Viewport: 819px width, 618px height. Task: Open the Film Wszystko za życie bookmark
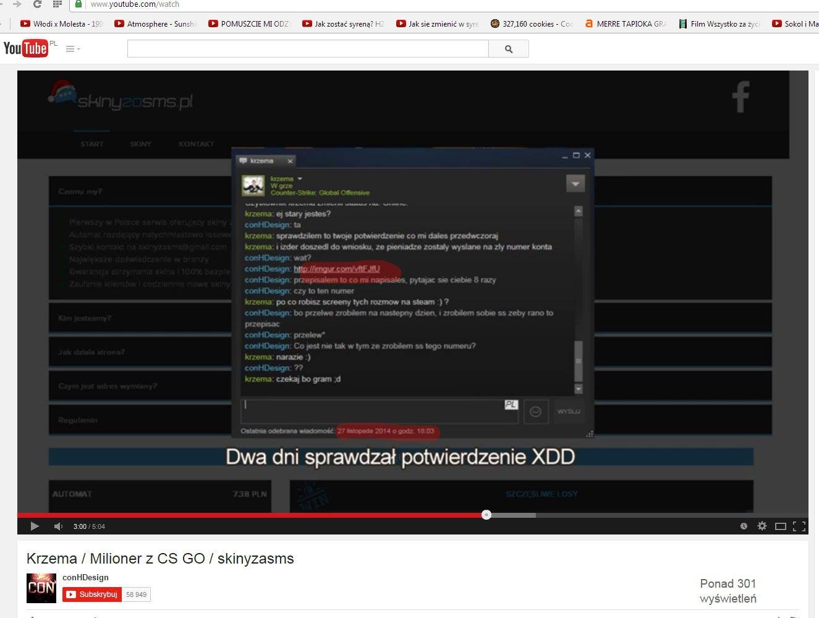click(719, 24)
